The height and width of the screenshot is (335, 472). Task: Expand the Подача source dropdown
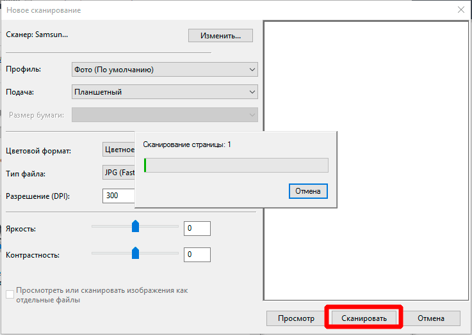(165, 92)
